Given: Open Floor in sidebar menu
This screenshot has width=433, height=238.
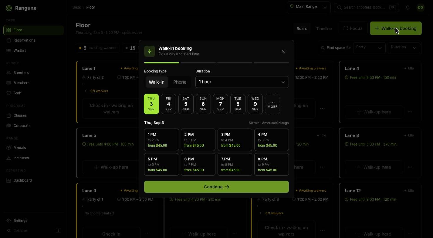Looking at the screenshot, I should click(x=33, y=30).
